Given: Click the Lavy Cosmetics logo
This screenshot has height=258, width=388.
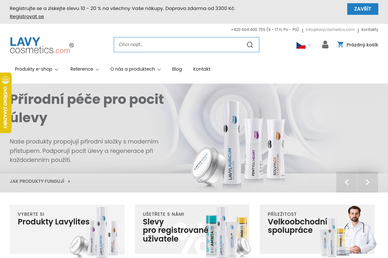Looking at the screenshot, I should click(x=42, y=45).
